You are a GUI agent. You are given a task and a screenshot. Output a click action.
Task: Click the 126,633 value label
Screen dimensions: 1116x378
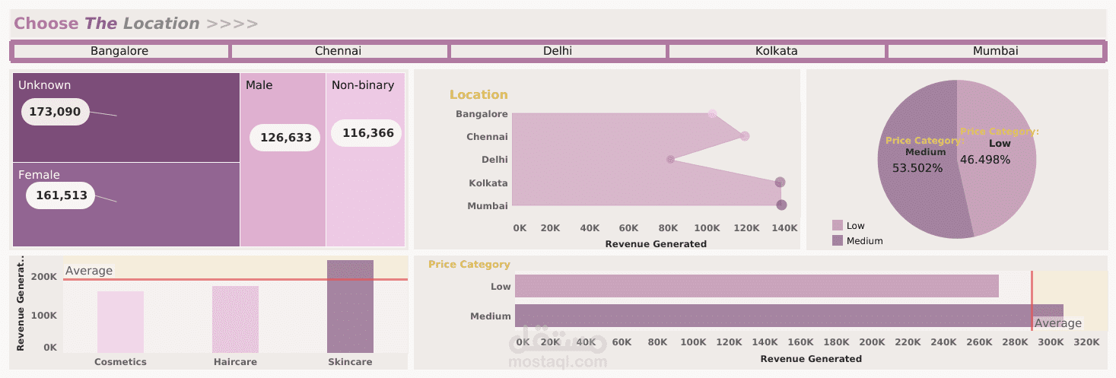pyautogui.click(x=285, y=138)
